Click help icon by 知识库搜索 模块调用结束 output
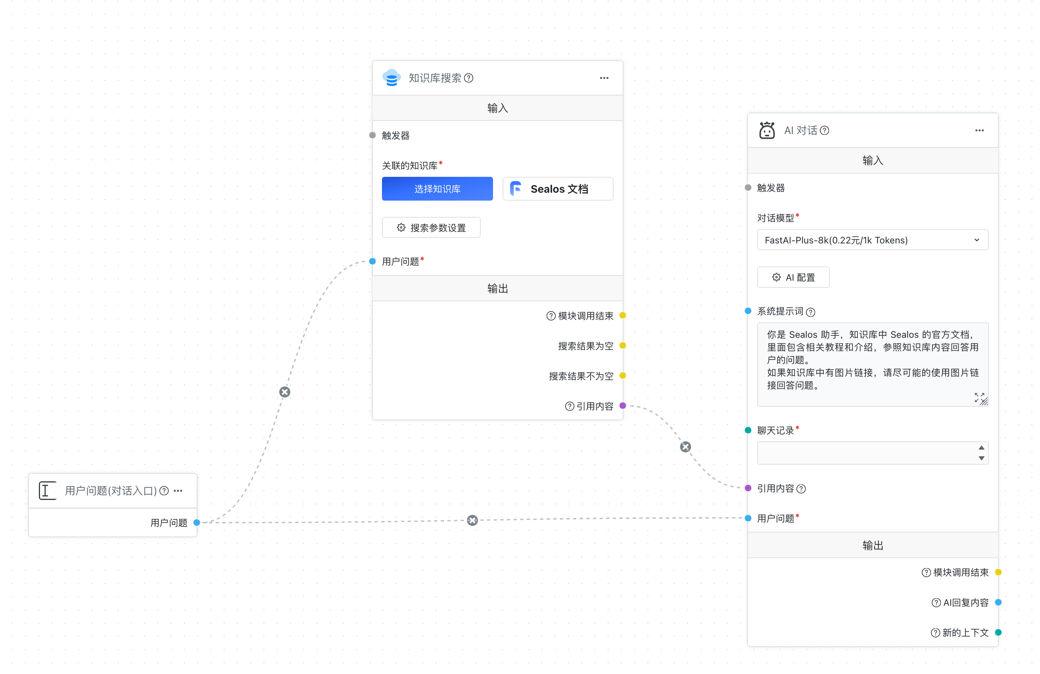The width and height of the screenshot is (1040, 674). [x=551, y=316]
